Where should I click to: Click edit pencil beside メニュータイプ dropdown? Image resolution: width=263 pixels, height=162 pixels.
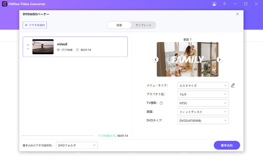click(233, 85)
